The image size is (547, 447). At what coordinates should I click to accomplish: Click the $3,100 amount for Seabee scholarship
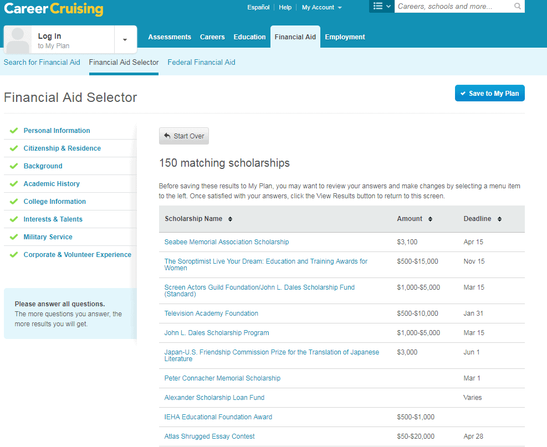[x=407, y=242]
